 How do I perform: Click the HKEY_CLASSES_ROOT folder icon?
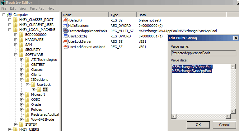tap(15, 20)
